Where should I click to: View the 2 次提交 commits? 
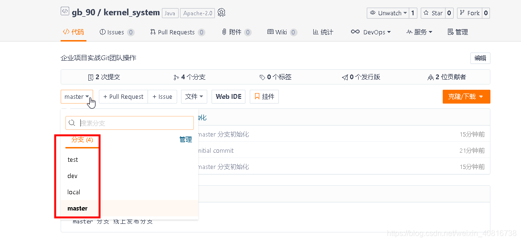tap(104, 77)
